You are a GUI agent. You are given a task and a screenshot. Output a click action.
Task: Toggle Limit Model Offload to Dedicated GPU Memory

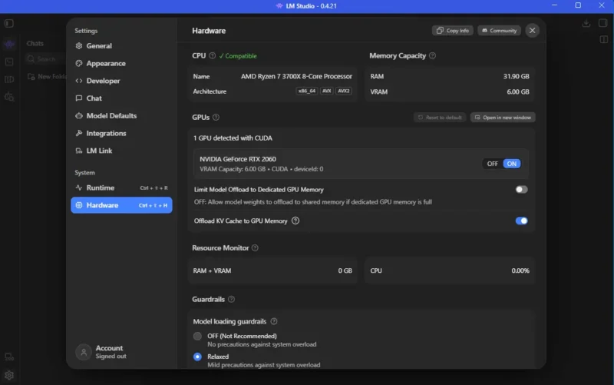click(521, 190)
